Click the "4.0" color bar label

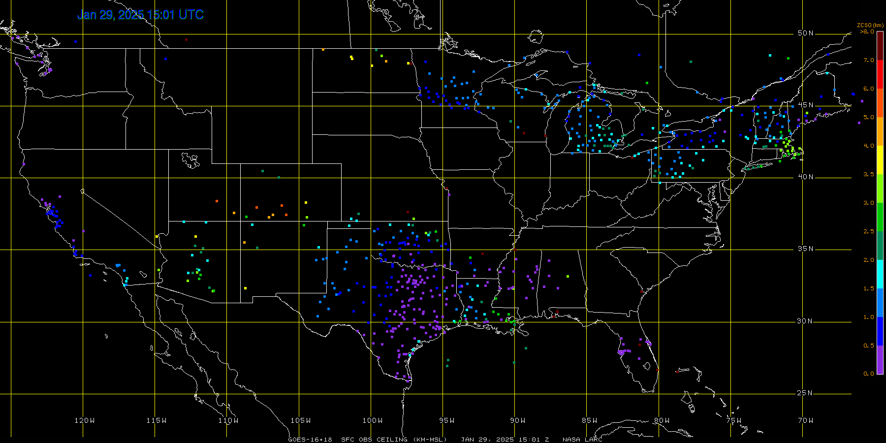pos(869,146)
